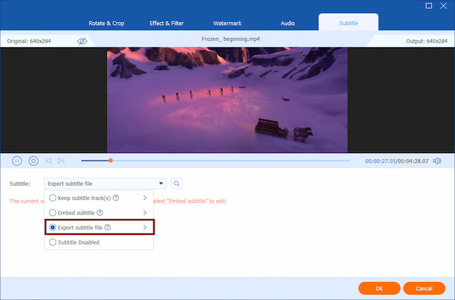Select Embed subtitle radio button
455x300 pixels.
point(52,213)
